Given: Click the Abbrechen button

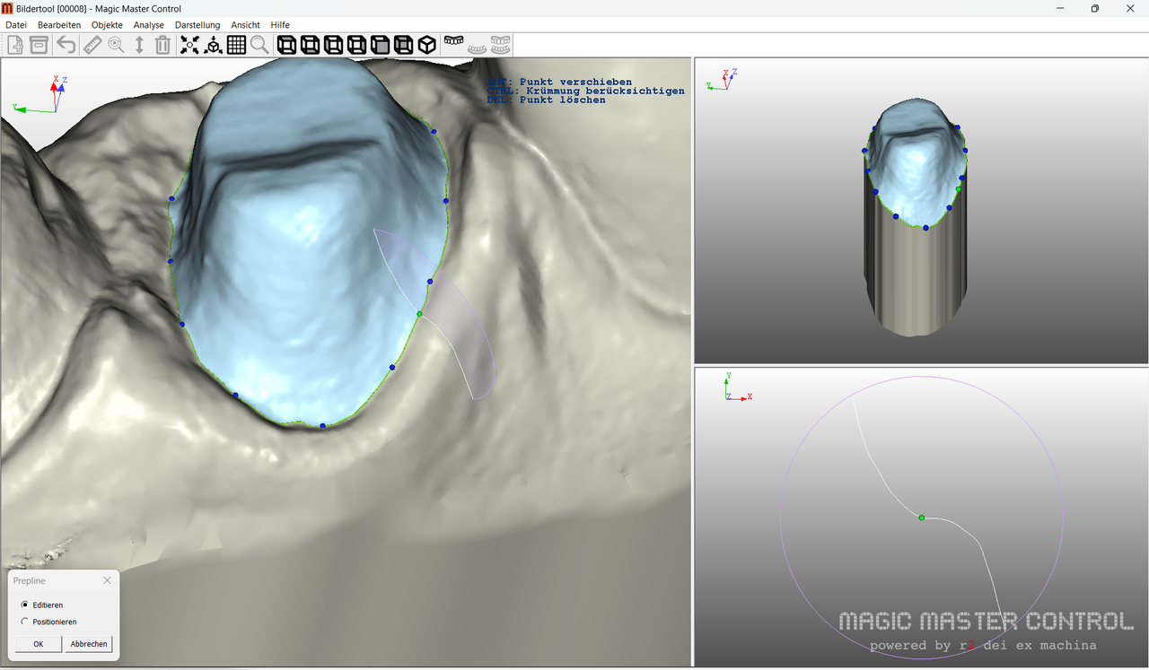Looking at the screenshot, I should pyautogui.click(x=89, y=644).
